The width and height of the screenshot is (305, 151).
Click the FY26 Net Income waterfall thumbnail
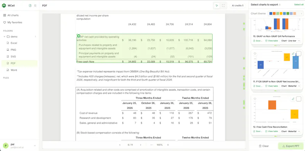coord(277,64)
